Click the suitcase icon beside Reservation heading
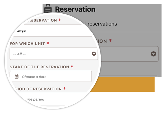The width and height of the screenshot is (165, 113). pyautogui.click(x=48, y=9)
